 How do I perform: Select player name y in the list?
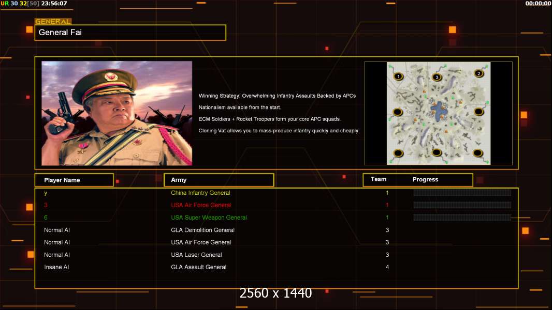(x=46, y=193)
